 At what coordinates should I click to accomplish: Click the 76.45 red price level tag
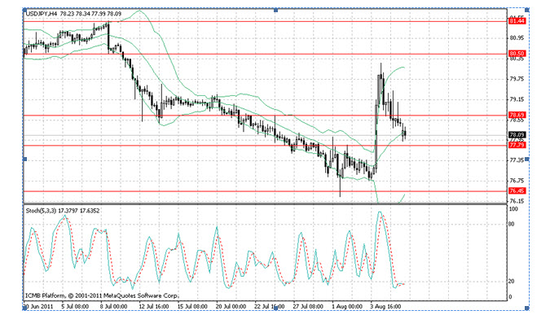516,191
